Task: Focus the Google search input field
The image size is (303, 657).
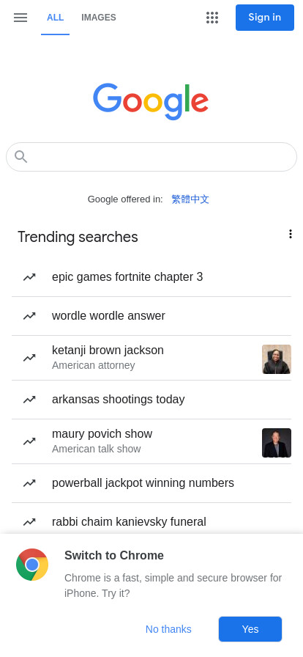Action: 151,157
